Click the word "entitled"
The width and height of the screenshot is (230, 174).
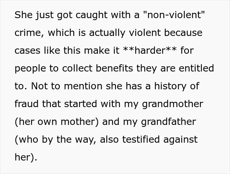[x=196, y=68]
